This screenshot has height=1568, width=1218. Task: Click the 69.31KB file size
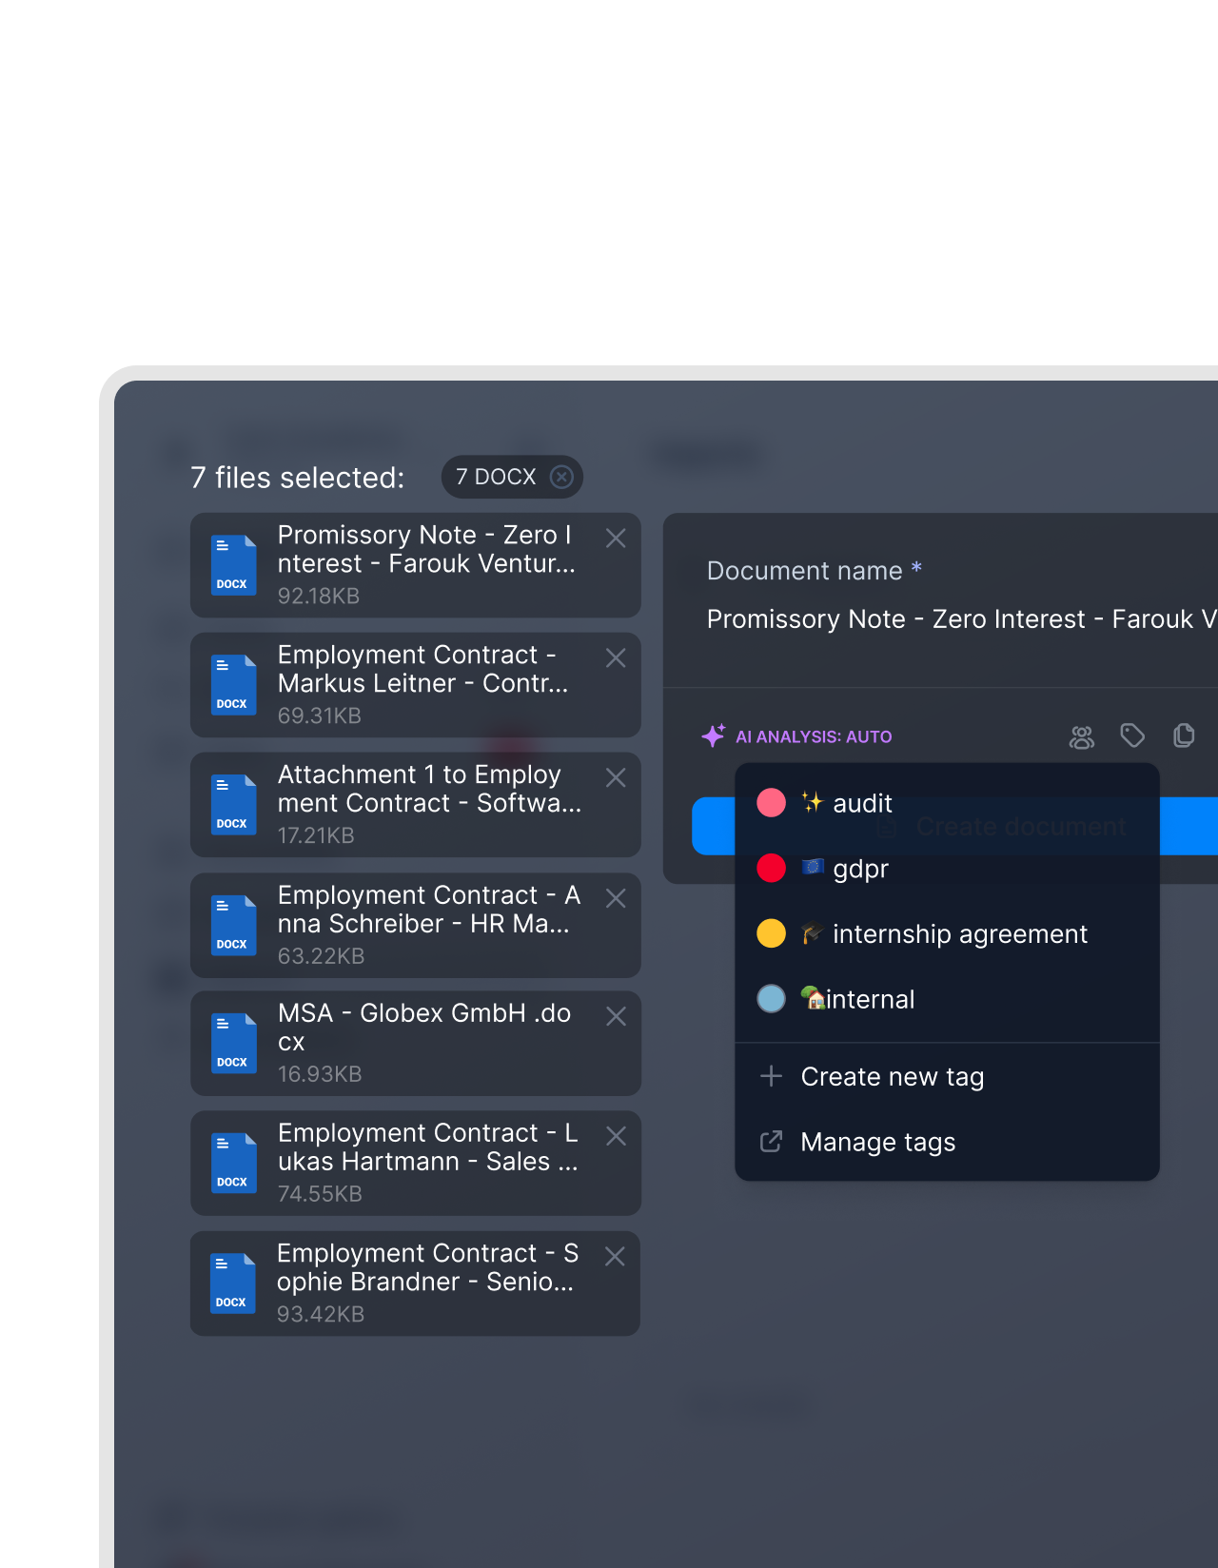click(x=320, y=715)
